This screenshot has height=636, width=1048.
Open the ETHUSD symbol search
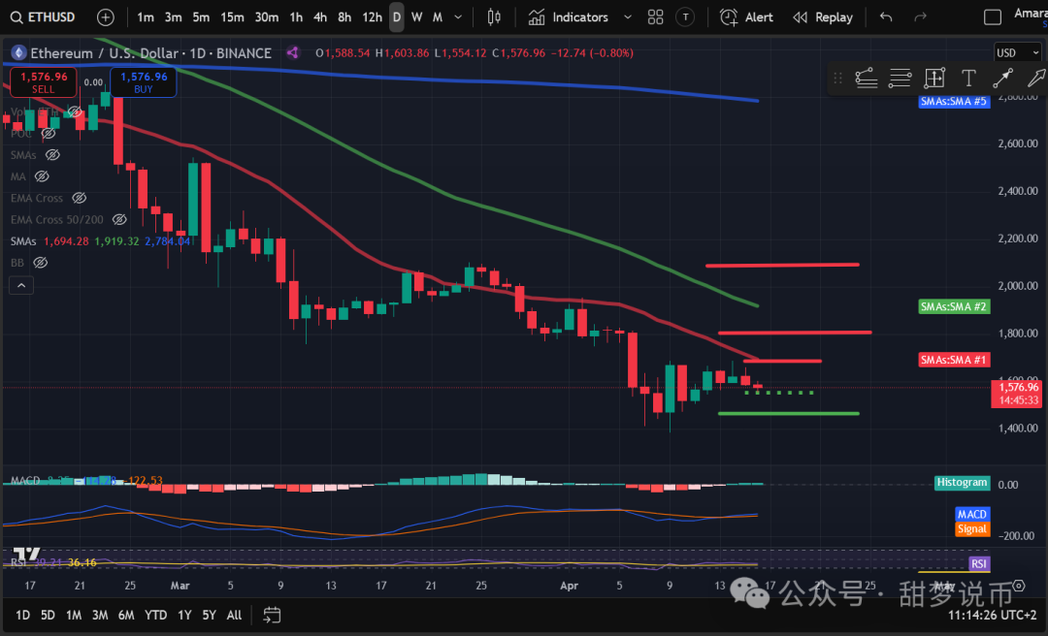click(x=44, y=17)
